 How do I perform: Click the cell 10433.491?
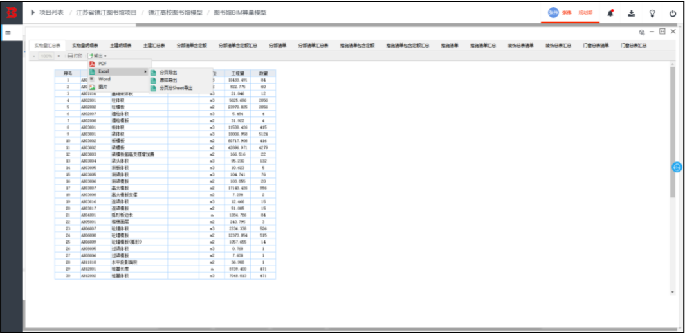pyautogui.click(x=237, y=80)
